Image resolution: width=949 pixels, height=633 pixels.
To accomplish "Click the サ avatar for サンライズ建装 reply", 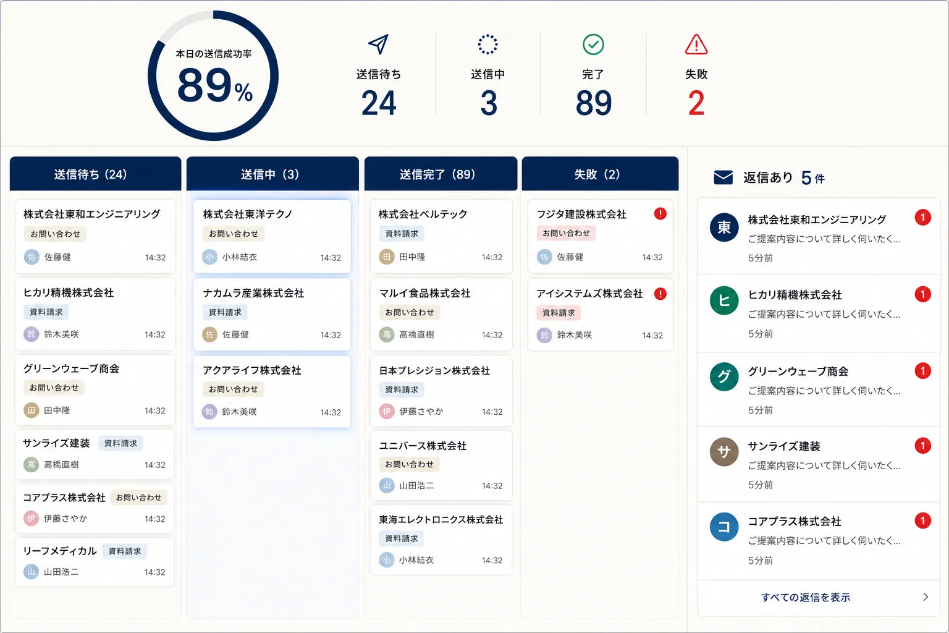I will click(x=724, y=451).
